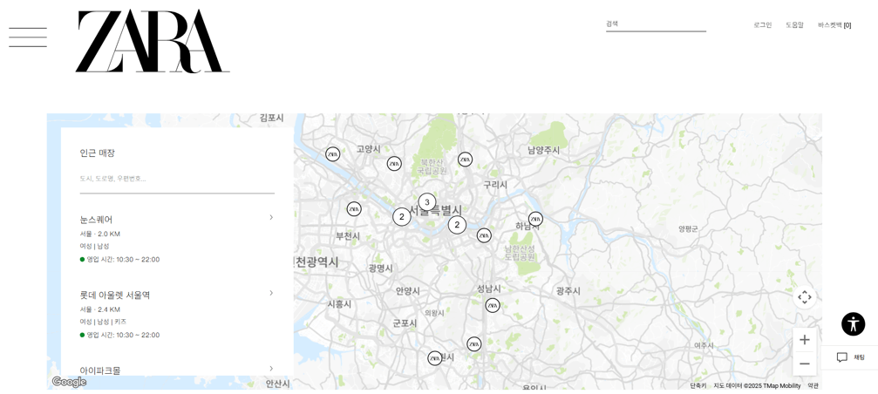
Task: Click the ZARA marker below 성남시
Action: (x=493, y=306)
